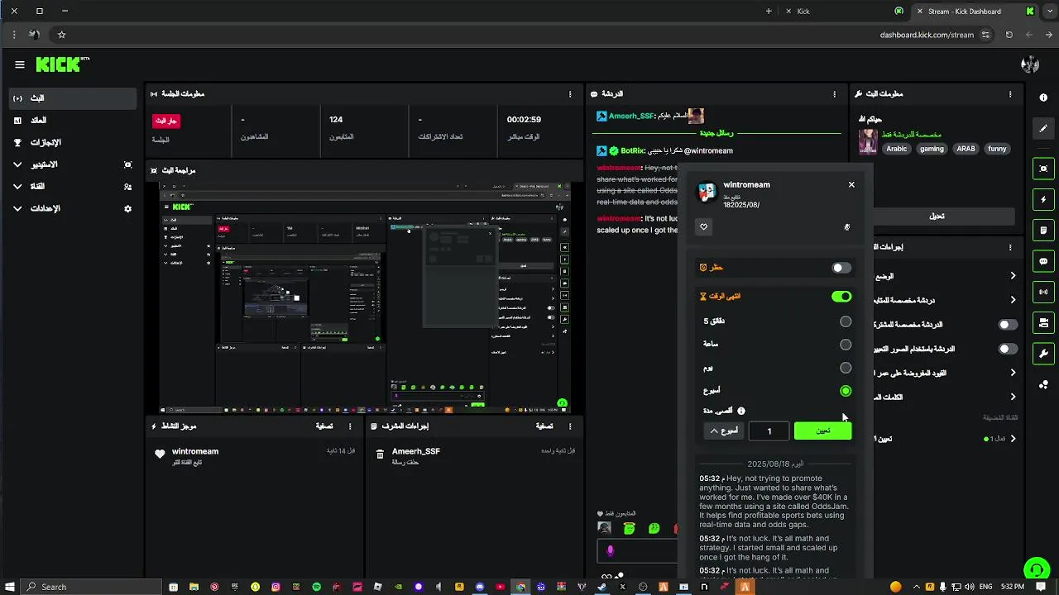Click the Arabic tag chip
Image resolution: width=1059 pixels, height=595 pixels.
click(897, 150)
